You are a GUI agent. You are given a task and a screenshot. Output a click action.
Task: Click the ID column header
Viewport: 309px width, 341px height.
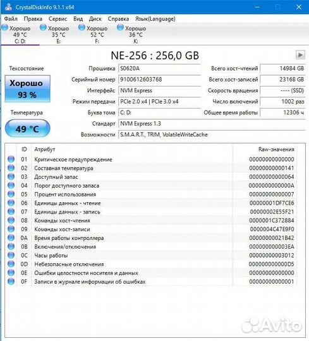pos(24,150)
